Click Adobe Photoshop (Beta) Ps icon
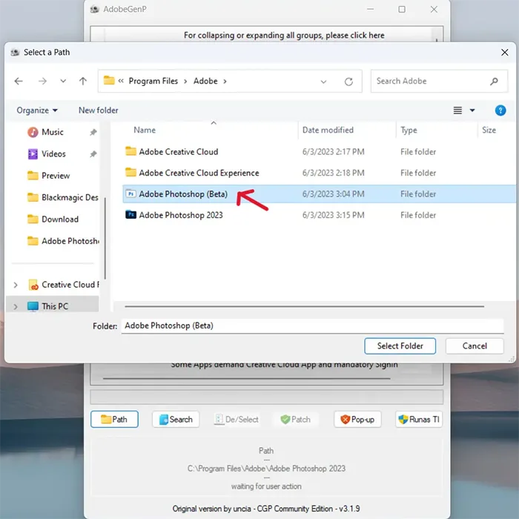The width and height of the screenshot is (519, 519). click(130, 194)
